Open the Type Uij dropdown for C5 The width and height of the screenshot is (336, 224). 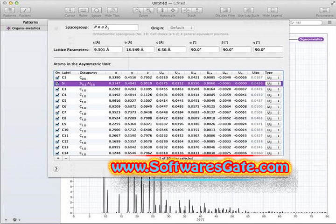pos(273,101)
